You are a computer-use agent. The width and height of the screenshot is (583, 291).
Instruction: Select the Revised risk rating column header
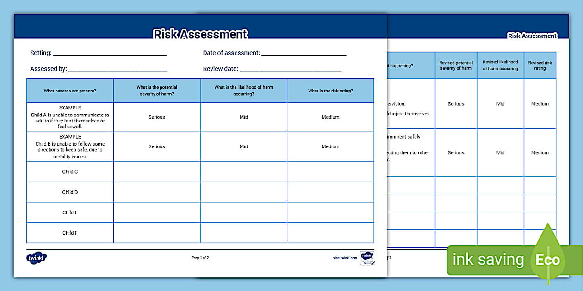coord(540,65)
